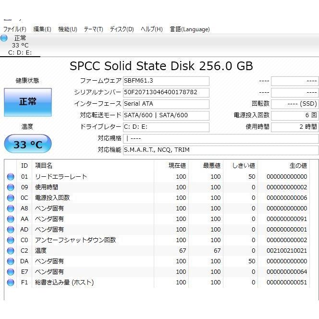Click the SATA/600 transfer mode field
Screen dimensions: 319x319
[166, 116]
